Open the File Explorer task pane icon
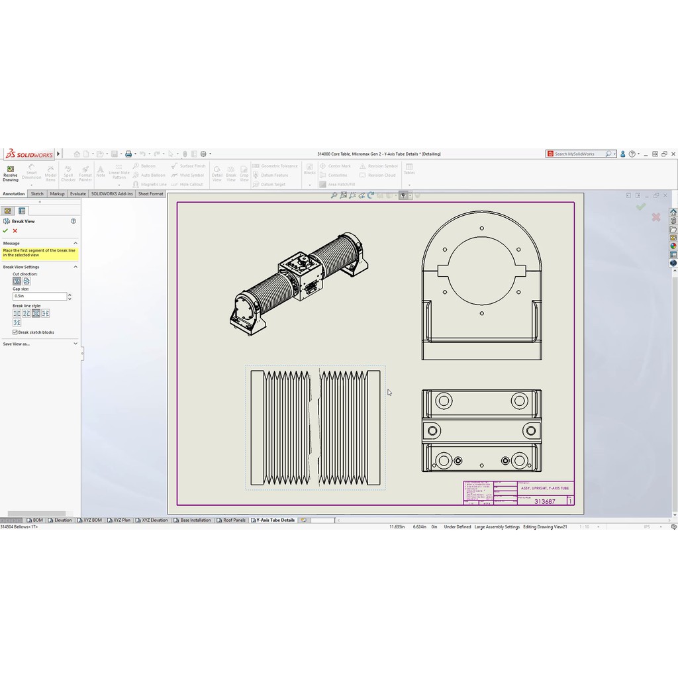 [673, 229]
